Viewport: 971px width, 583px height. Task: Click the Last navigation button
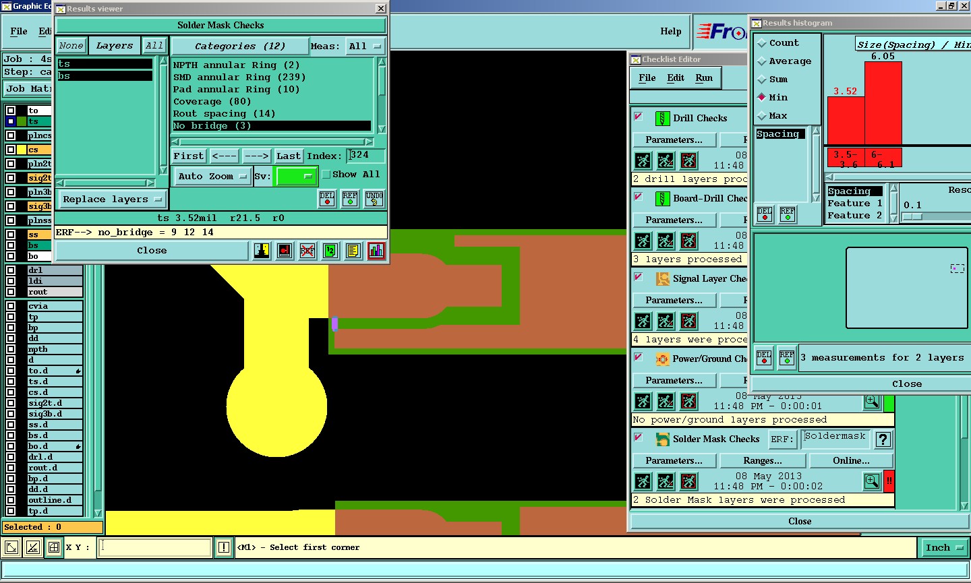pos(289,156)
